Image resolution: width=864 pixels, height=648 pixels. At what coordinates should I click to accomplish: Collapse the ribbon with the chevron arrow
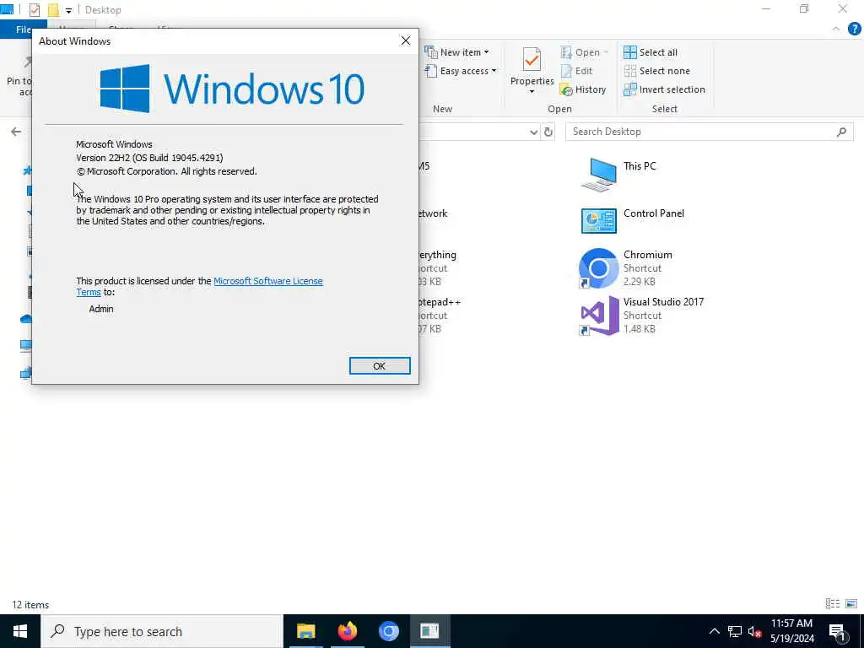tap(836, 30)
